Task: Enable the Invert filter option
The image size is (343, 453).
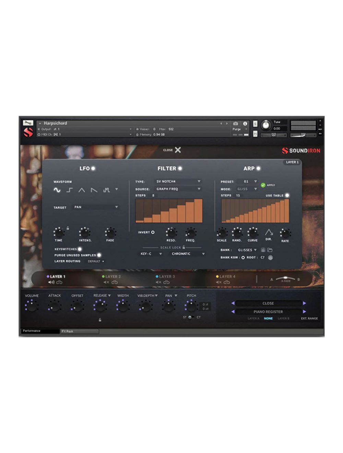Action: coord(153,232)
